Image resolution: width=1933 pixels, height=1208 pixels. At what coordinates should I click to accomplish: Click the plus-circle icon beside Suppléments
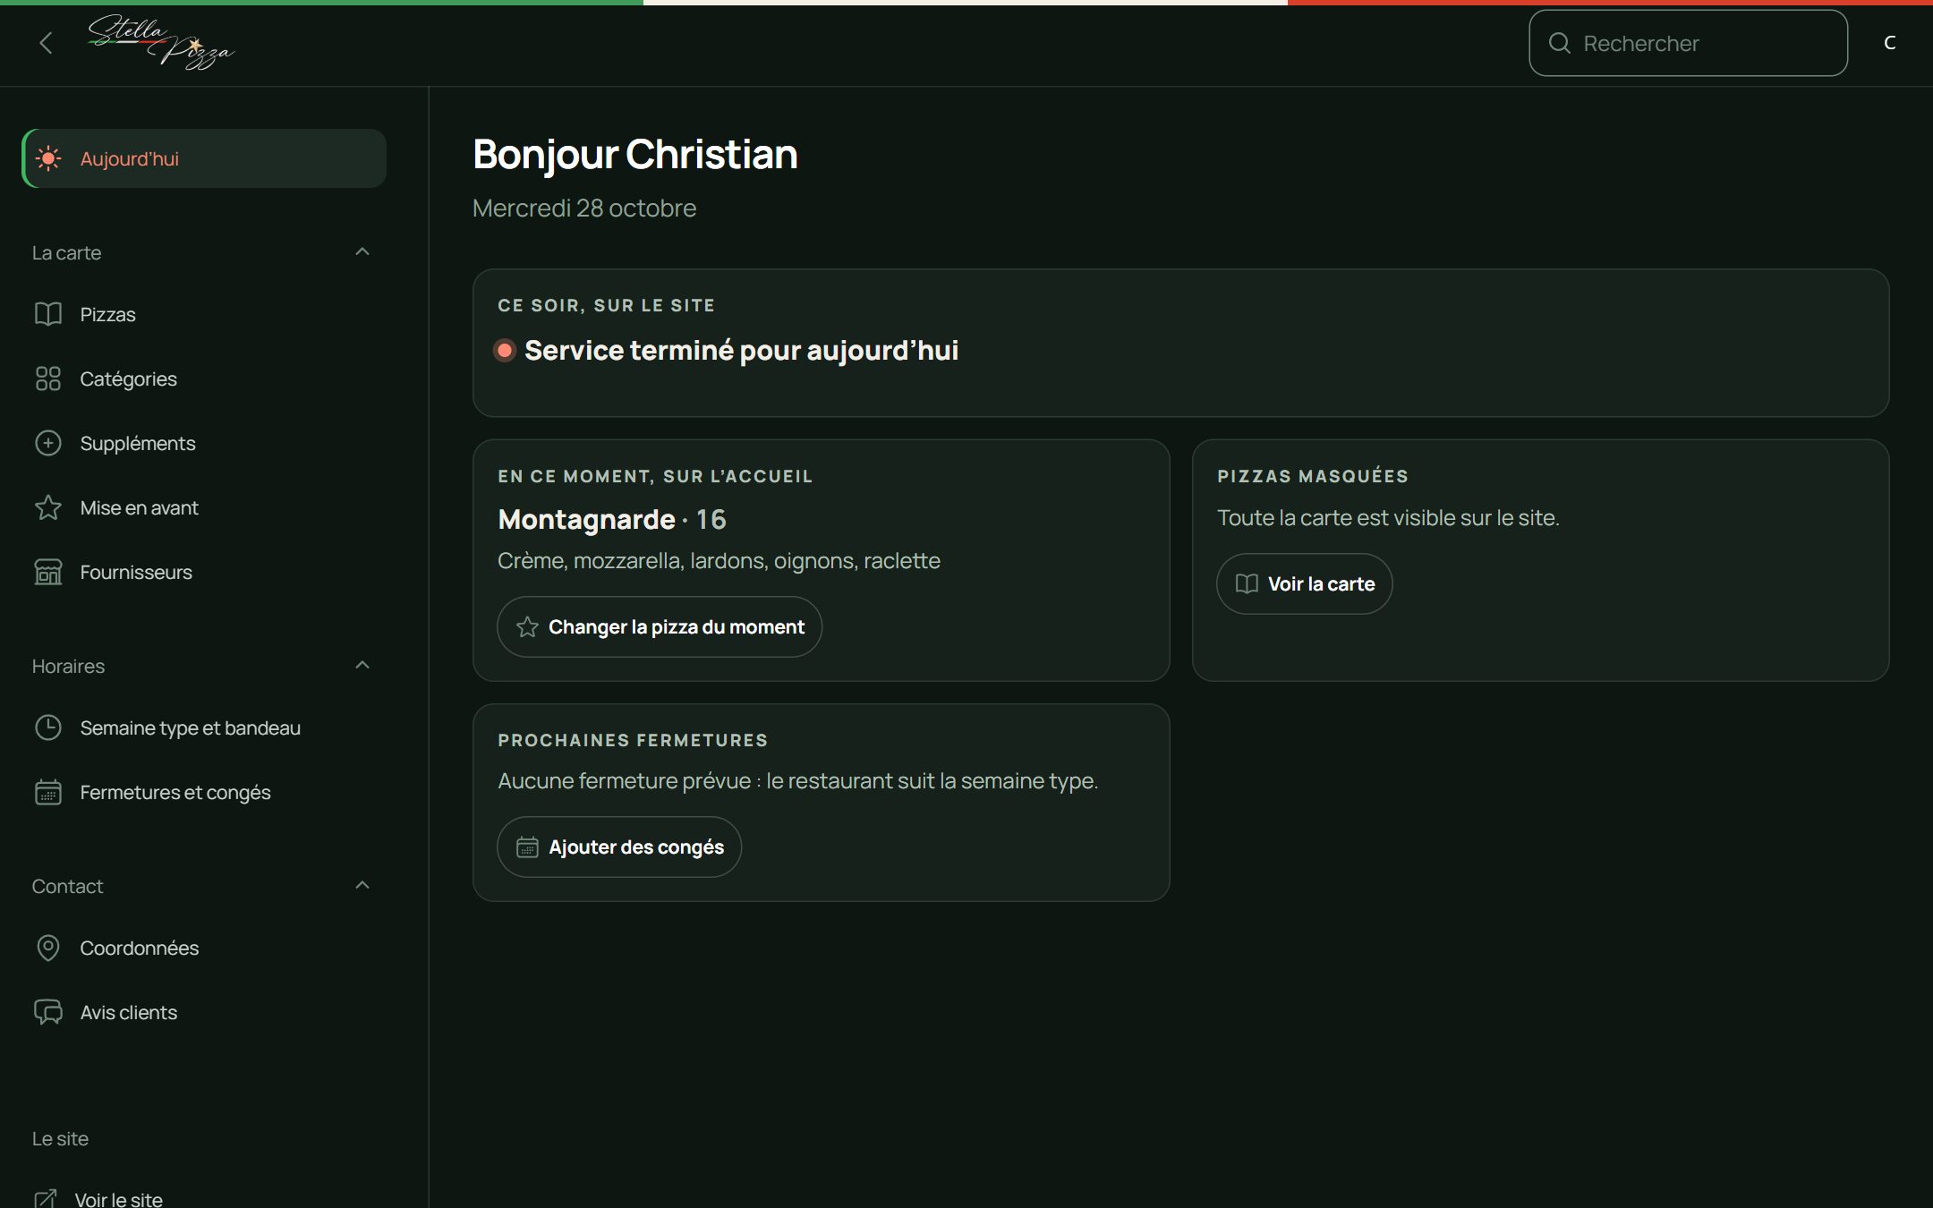(x=48, y=443)
